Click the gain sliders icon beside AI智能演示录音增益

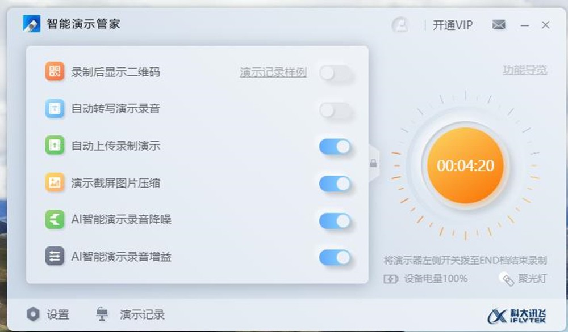pos(55,256)
